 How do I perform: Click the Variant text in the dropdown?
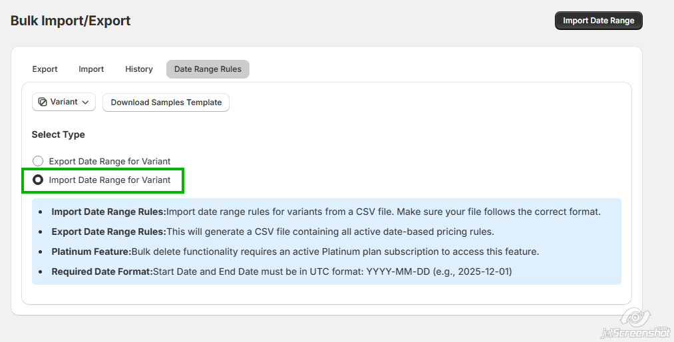64,102
